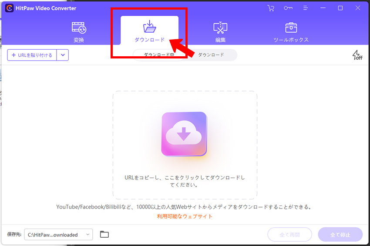
Task: Minimize the HitPaw window
Action: click(323, 8)
